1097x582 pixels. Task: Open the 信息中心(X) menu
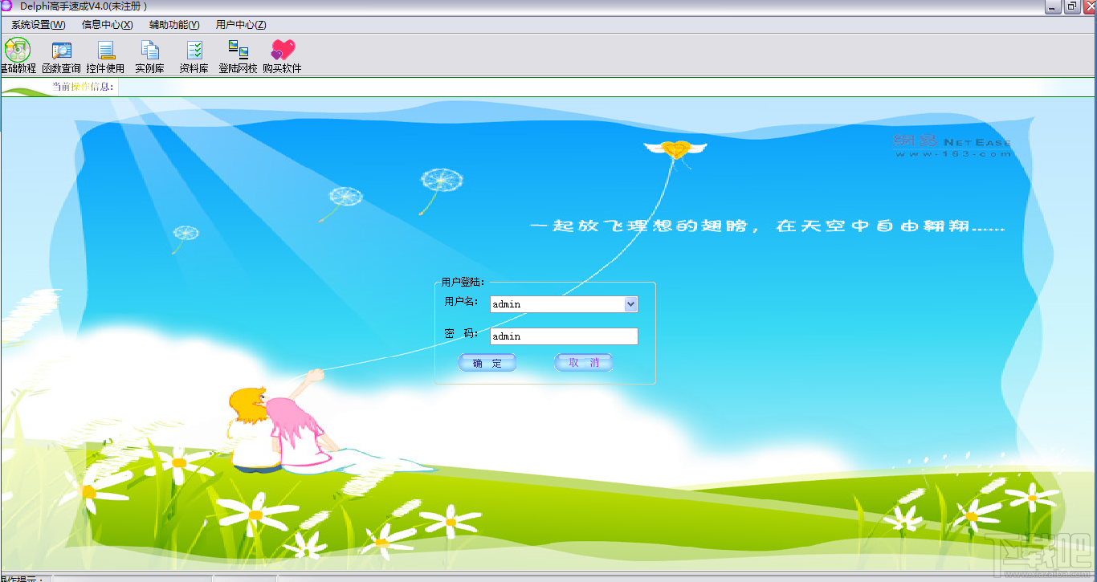click(x=108, y=25)
